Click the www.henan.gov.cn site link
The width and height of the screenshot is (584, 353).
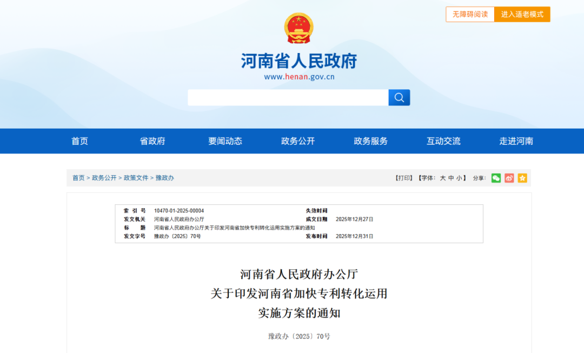pos(299,76)
